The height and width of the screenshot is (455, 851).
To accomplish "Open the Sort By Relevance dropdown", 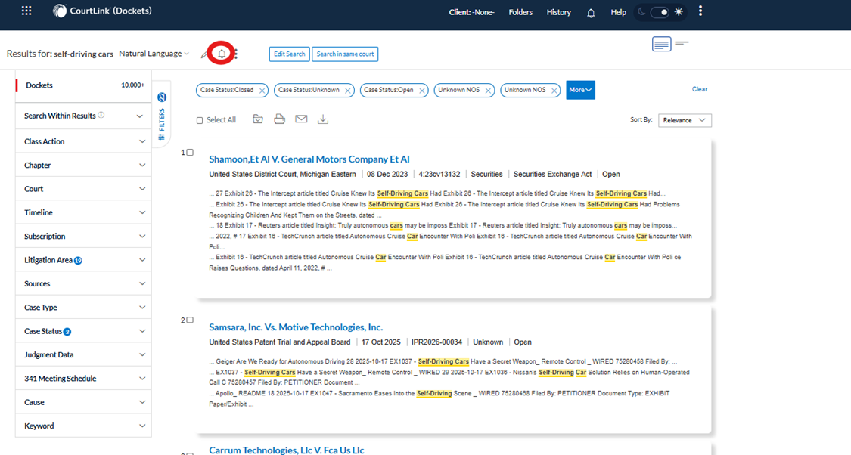I will click(x=685, y=120).
